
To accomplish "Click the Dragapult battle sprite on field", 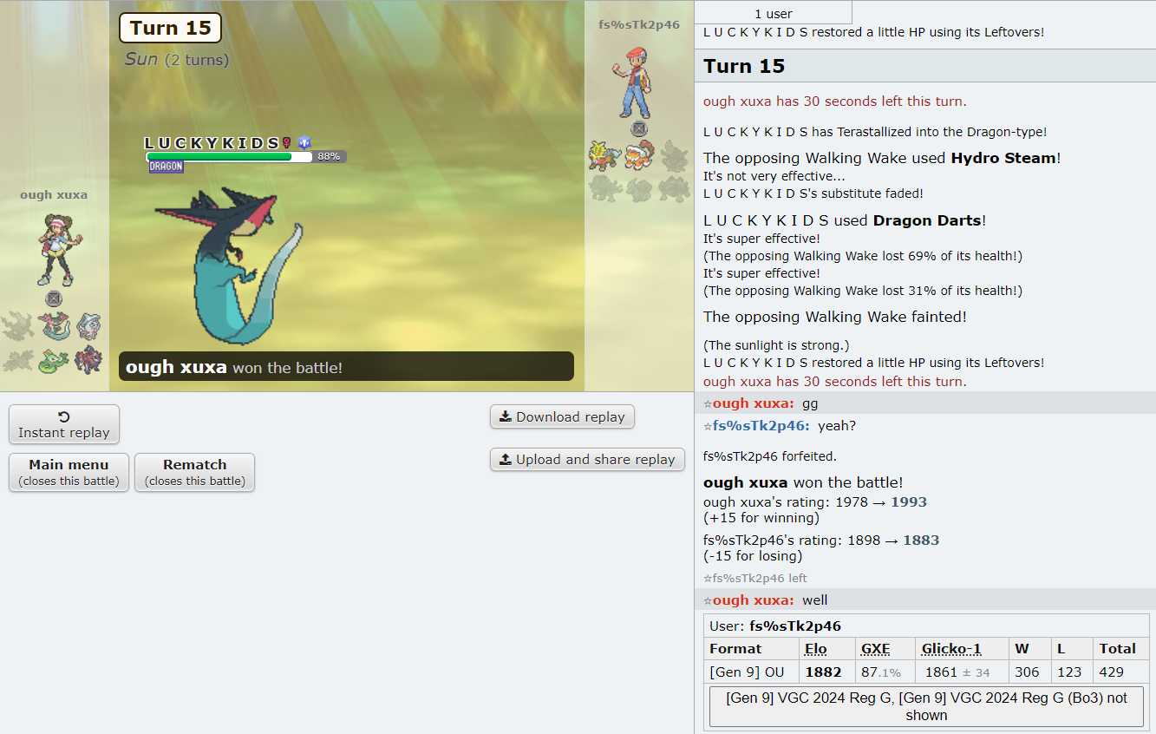I will tap(229, 264).
